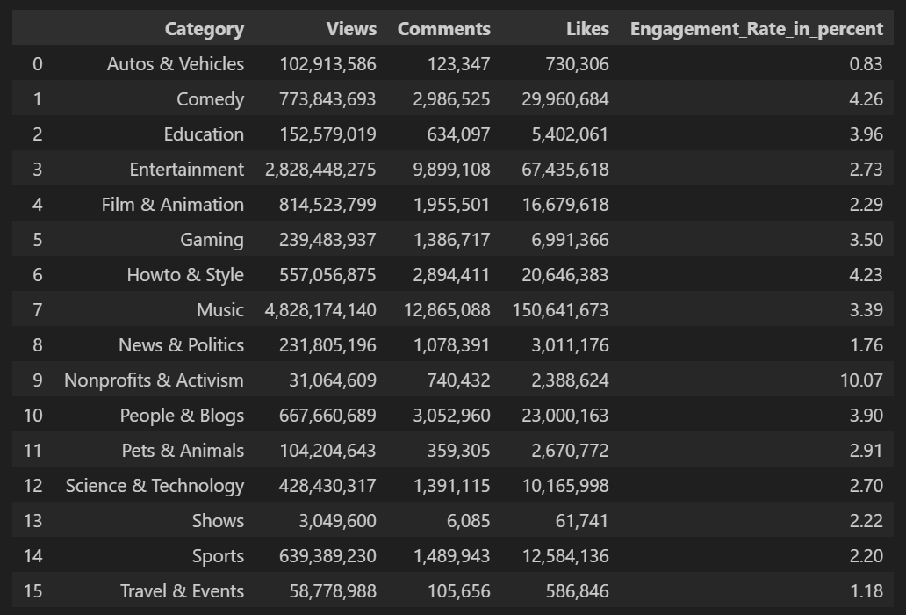Screen dimensions: 906x615
Task: Select the Comments column header
Action: coord(443,29)
